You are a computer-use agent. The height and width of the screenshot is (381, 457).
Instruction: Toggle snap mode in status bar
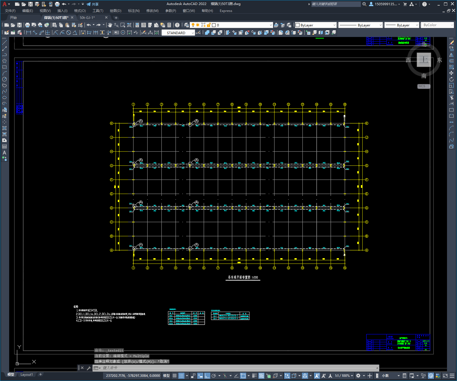[181, 376]
